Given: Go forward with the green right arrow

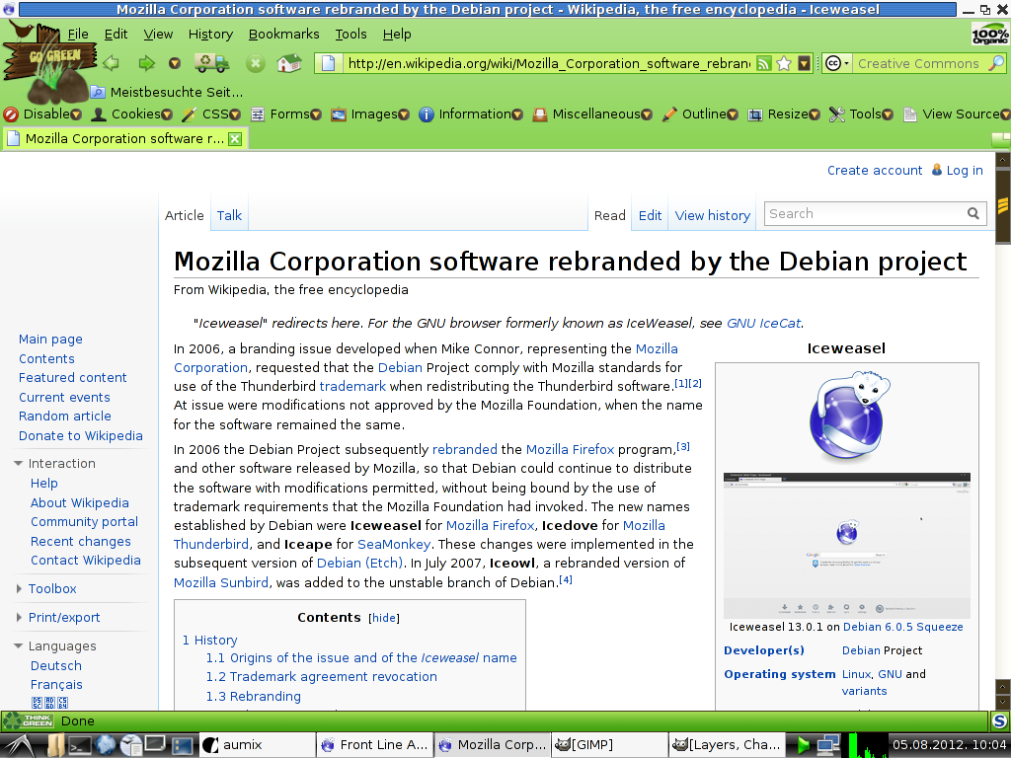Looking at the screenshot, I should [x=147, y=63].
